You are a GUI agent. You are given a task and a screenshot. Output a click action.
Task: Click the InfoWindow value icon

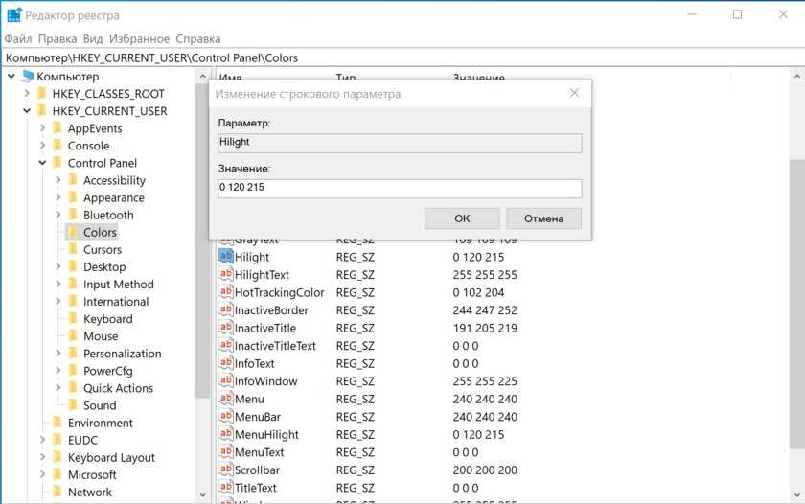226,381
